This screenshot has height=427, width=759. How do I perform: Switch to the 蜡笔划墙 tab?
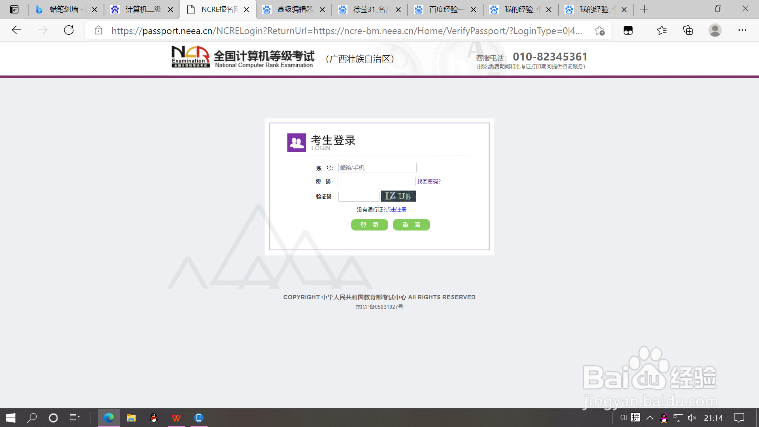[63, 9]
